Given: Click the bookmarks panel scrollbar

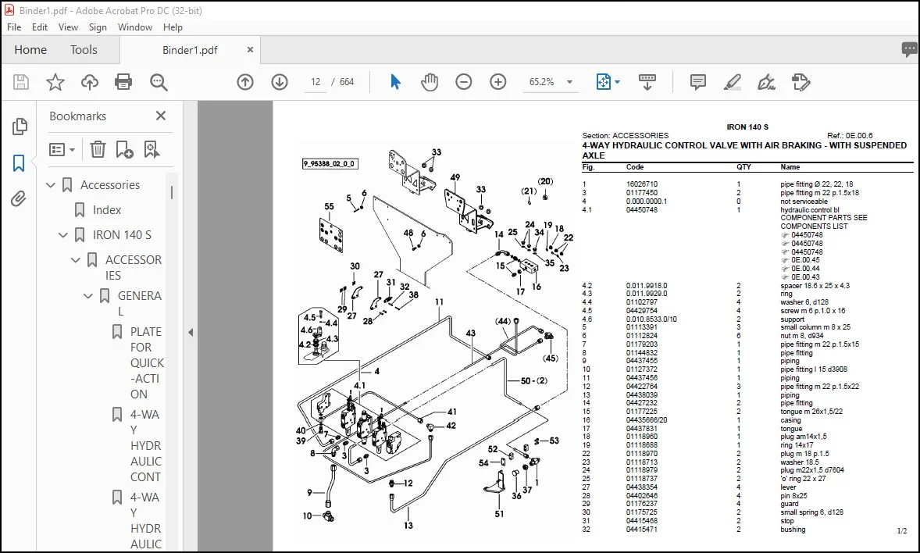Looking at the screenshot, I should point(172,193).
